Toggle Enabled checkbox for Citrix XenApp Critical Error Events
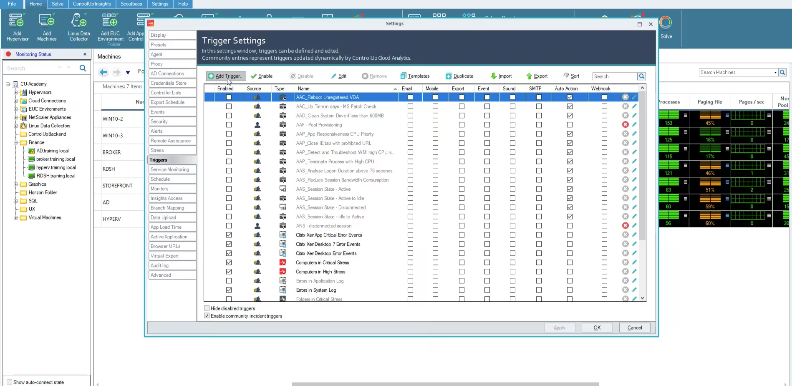The width and height of the screenshot is (792, 386). pyautogui.click(x=229, y=235)
